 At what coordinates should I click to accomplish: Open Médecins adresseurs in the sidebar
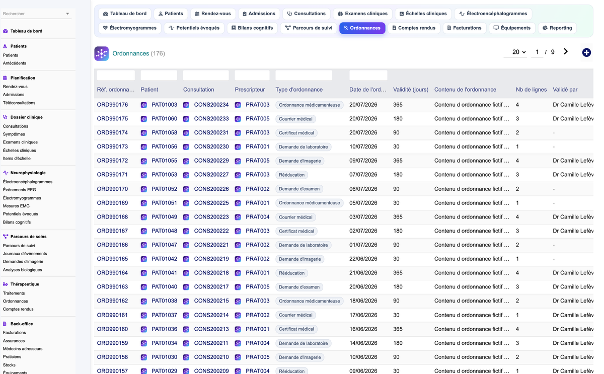point(23,349)
